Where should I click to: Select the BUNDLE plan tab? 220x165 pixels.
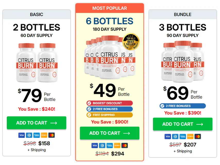(183, 14)
